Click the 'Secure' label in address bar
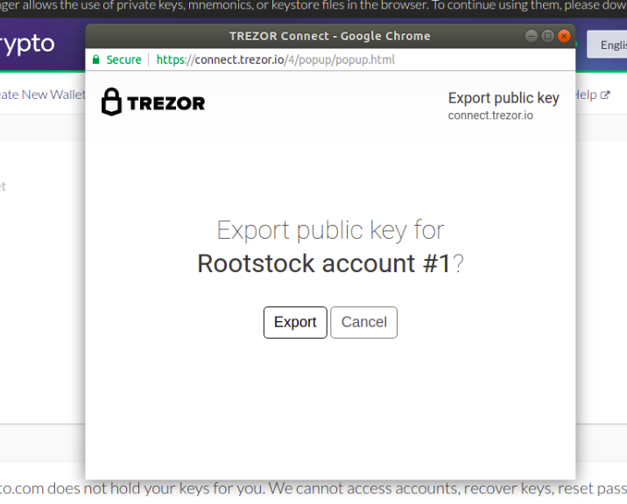The height and width of the screenshot is (504, 627). click(123, 59)
